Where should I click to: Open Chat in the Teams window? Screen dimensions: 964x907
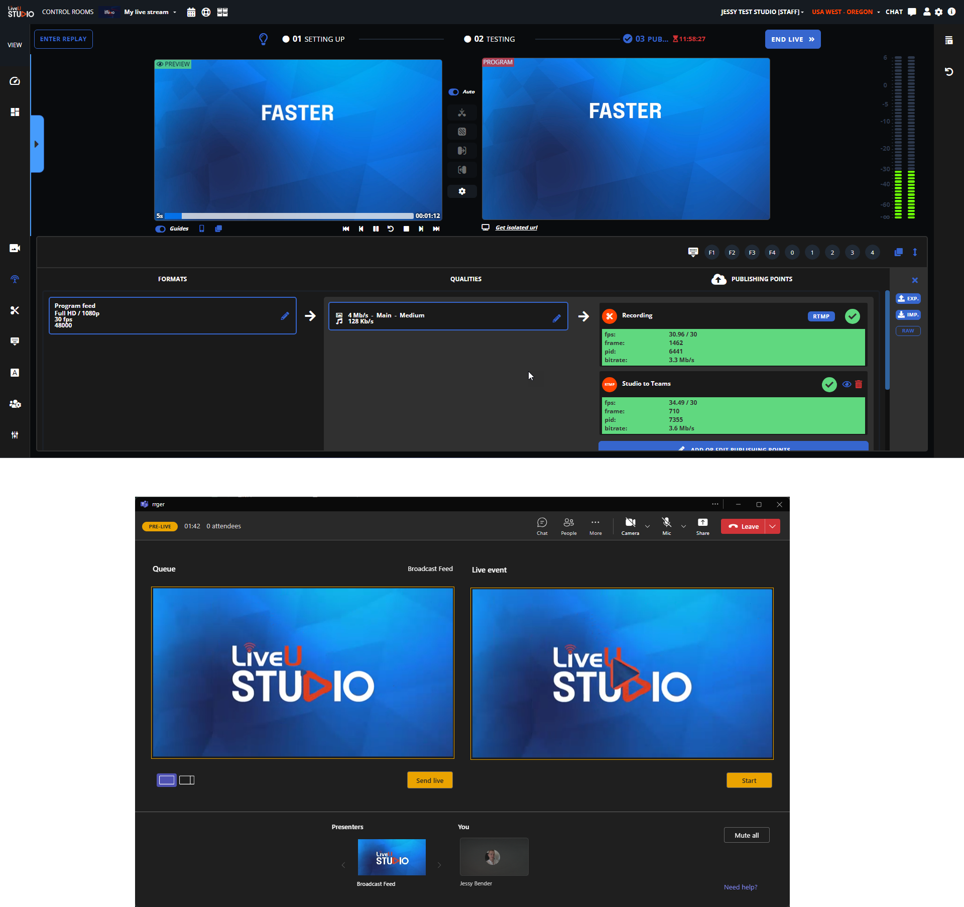click(x=542, y=526)
